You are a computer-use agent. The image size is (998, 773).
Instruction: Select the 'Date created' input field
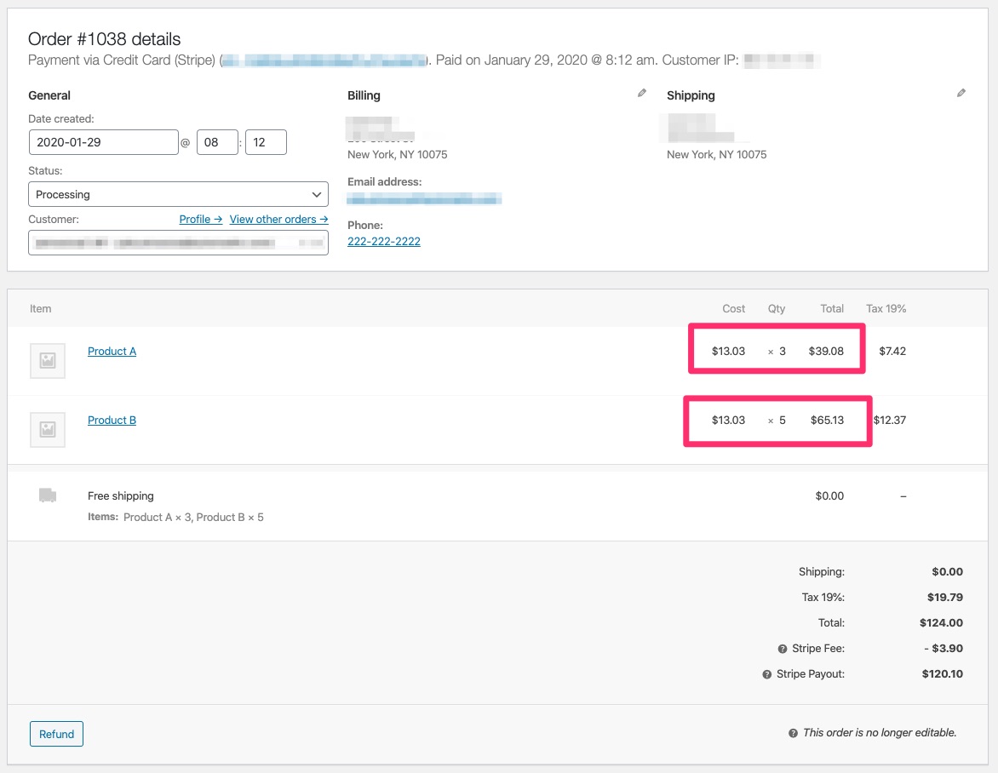point(103,142)
